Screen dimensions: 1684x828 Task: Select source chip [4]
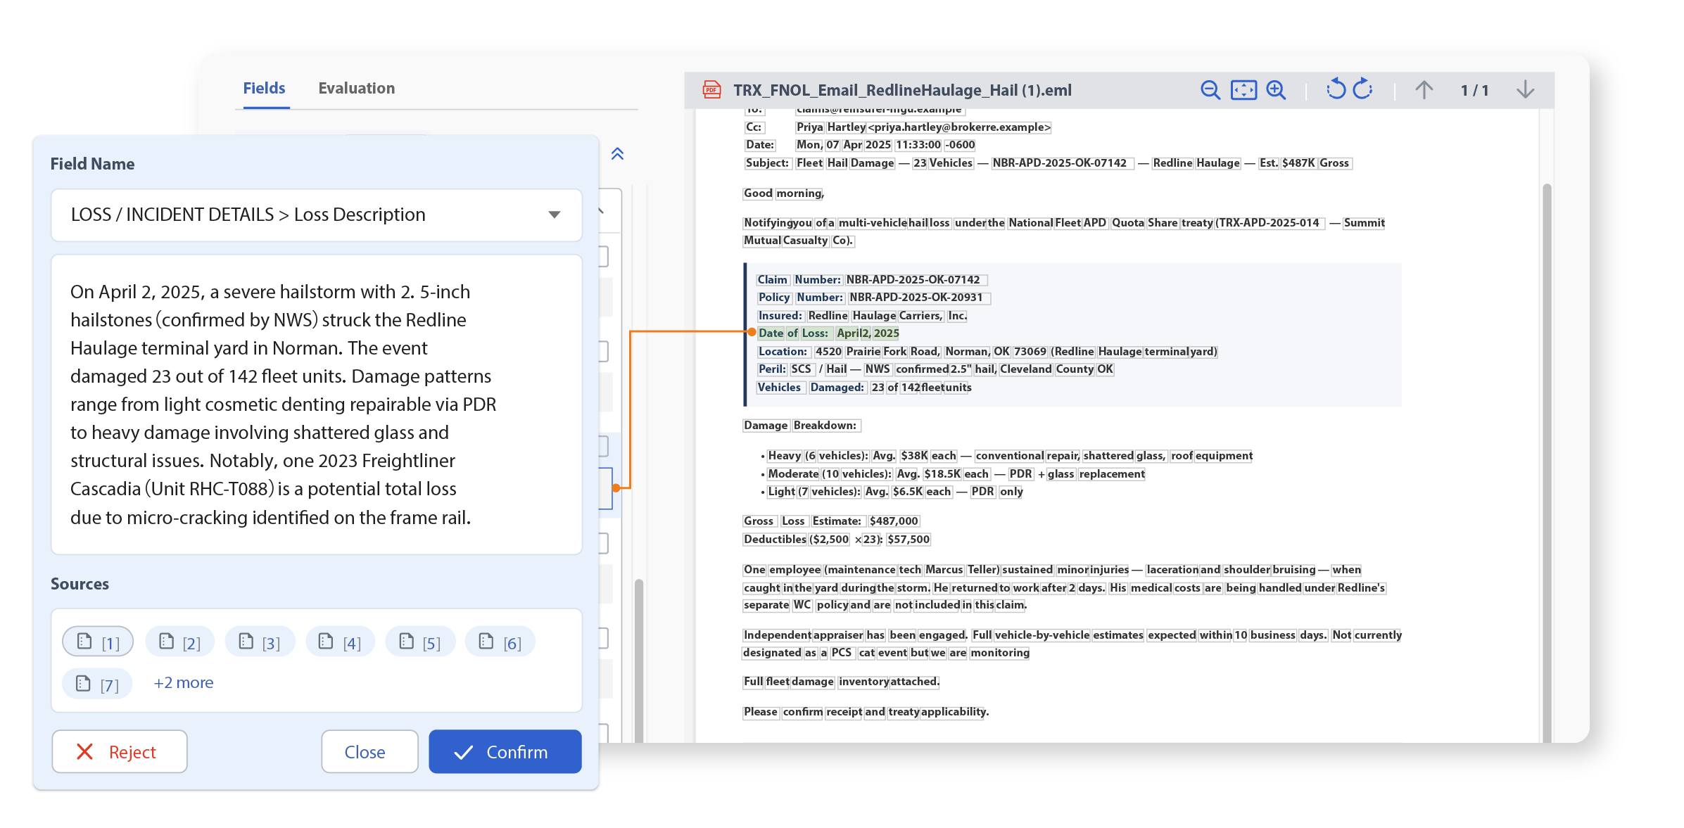tap(340, 642)
